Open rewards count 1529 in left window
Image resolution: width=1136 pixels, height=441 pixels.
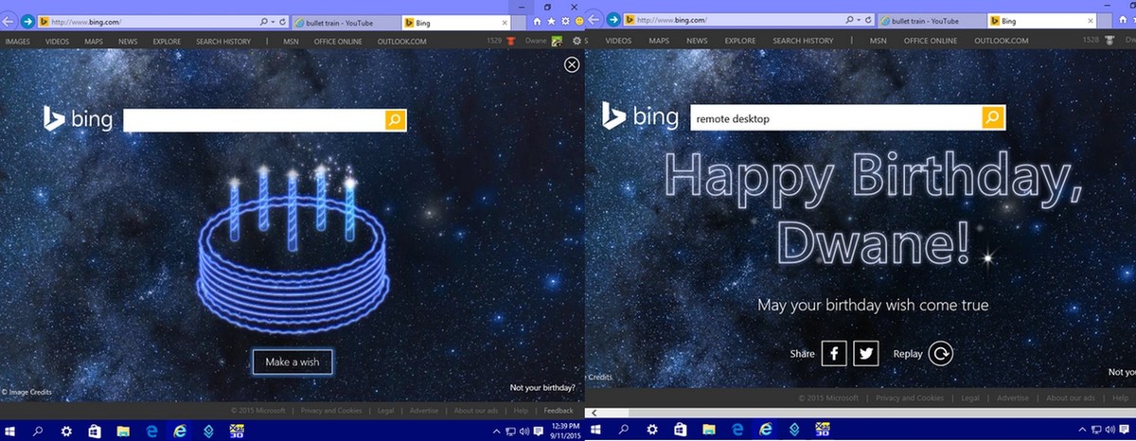click(x=495, y=41)
